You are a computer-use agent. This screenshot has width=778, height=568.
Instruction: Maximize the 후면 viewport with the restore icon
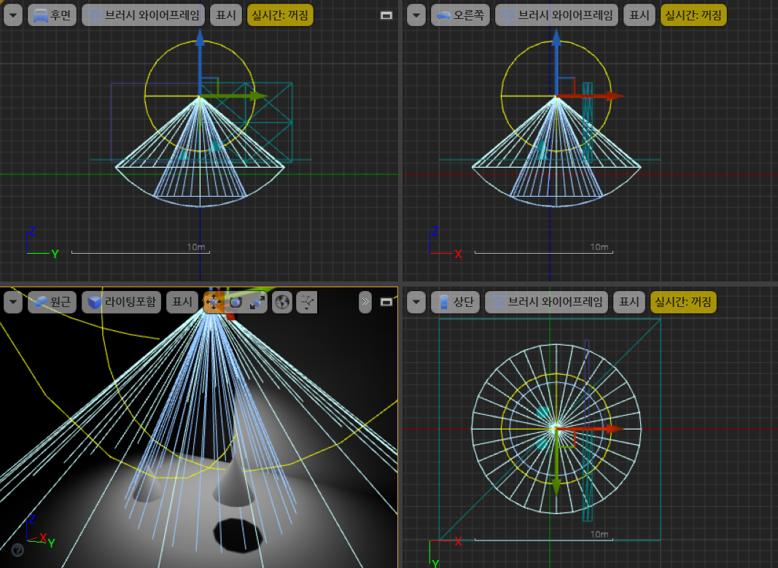[x=386, y=15]
